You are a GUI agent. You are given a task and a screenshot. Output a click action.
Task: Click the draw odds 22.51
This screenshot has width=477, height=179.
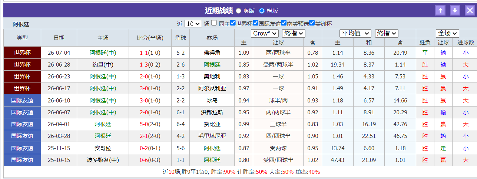pyautogui.click(x=369, y=136)
